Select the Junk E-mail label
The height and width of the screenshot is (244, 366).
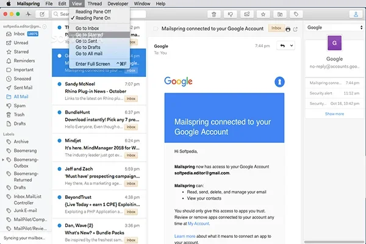point(26,210)
